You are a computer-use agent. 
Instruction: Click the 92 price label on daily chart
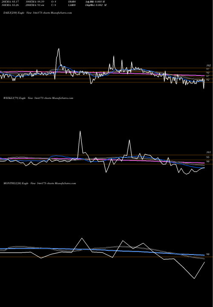click(208, 72)
